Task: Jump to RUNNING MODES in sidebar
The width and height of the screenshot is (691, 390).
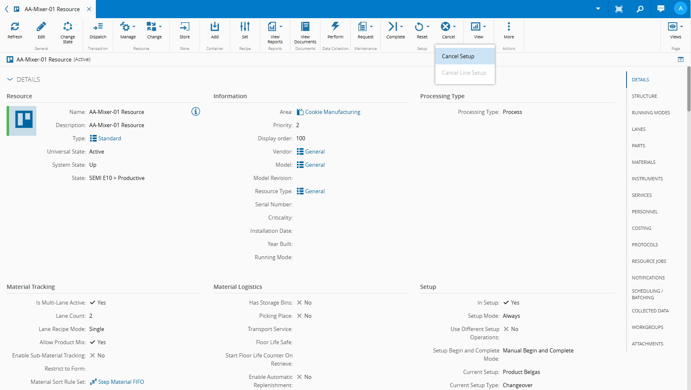Action: click(x=651, y=113)
